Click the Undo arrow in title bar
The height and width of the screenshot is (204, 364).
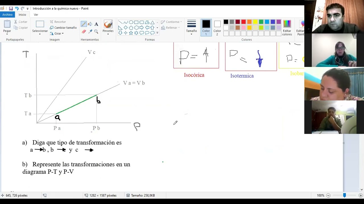(x=16, y=8)
